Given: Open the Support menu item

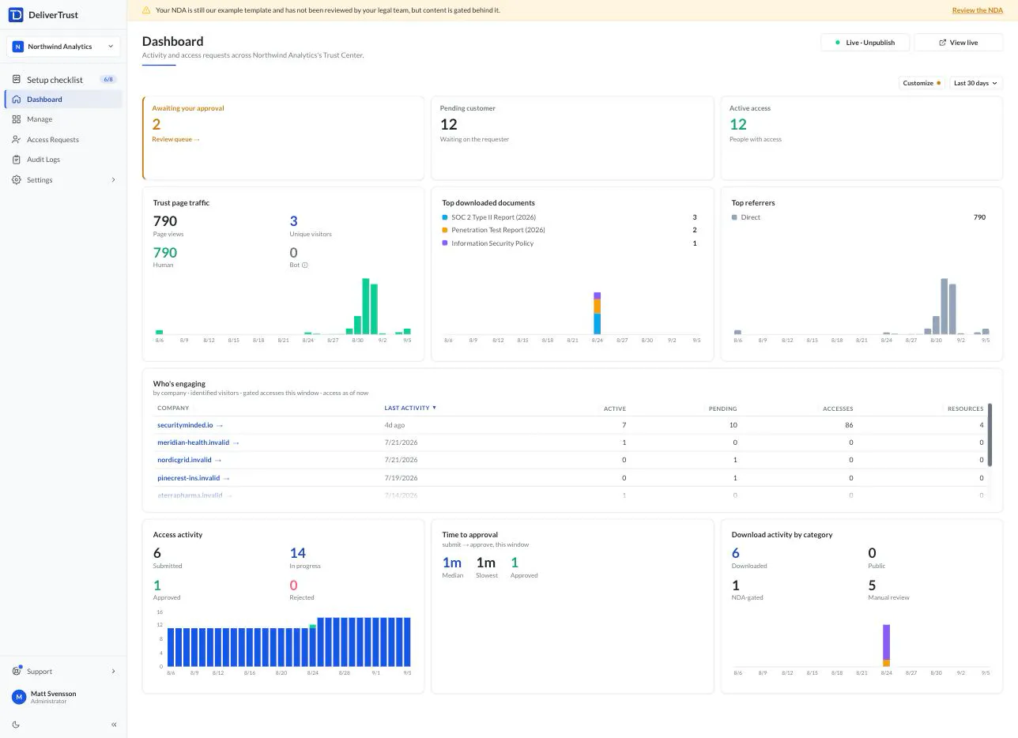Looking at the screenshot, I should (x=63, y=672).
